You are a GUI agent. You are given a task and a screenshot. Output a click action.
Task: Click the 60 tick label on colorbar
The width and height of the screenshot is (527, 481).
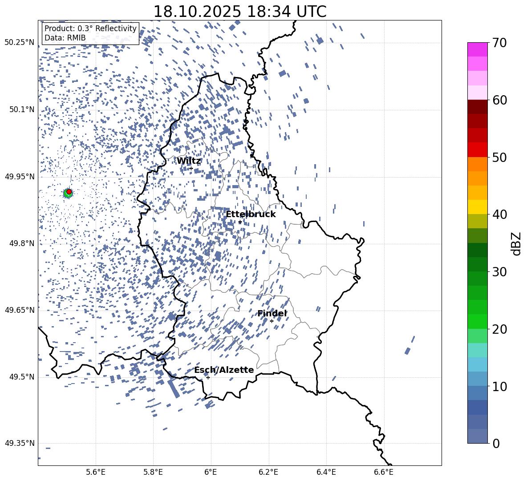click(499, 100)
